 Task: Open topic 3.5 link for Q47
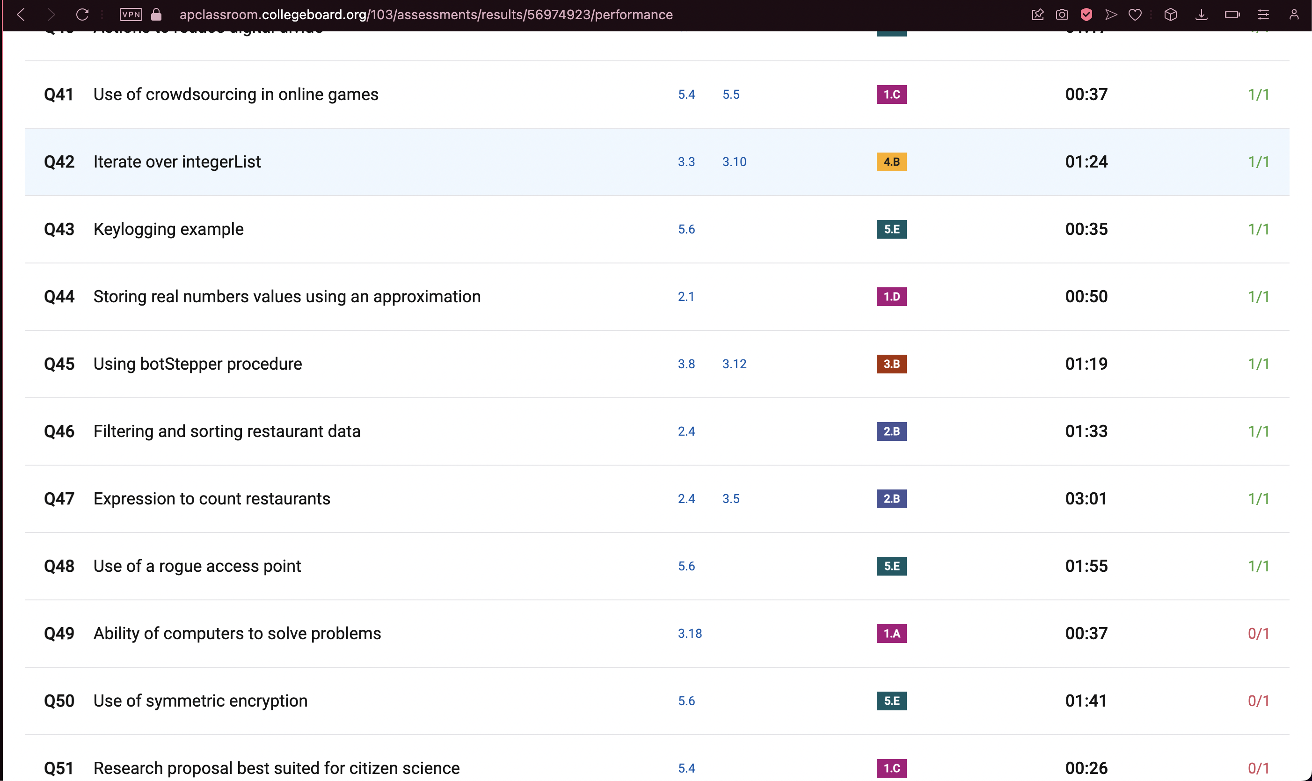pyautogui.click(x=731, y=499)
